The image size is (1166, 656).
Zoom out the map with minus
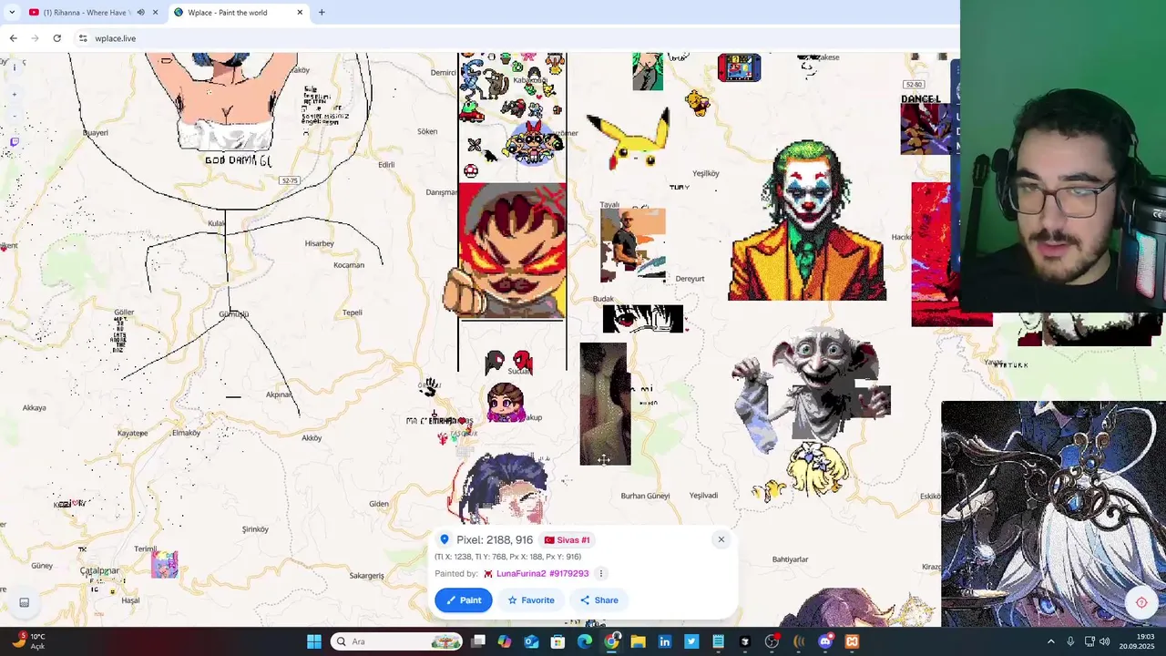pos(14,116)
